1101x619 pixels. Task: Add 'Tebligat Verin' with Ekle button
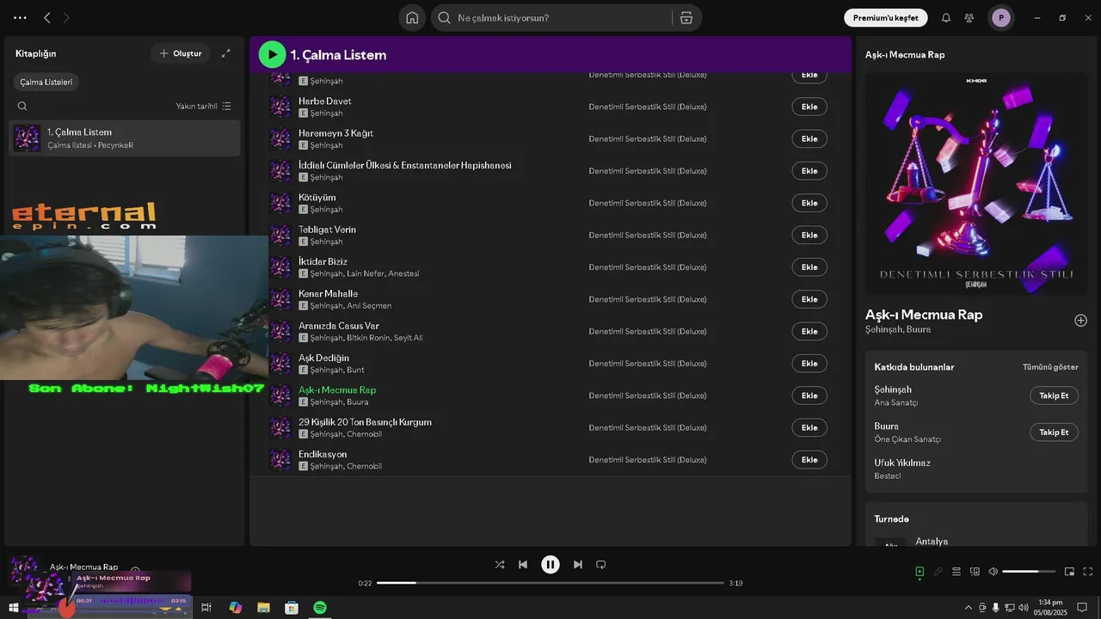tap(809, 235)
